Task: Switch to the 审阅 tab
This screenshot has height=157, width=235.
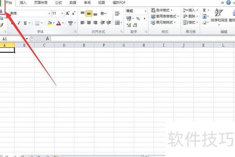Action: click(87, 3)
